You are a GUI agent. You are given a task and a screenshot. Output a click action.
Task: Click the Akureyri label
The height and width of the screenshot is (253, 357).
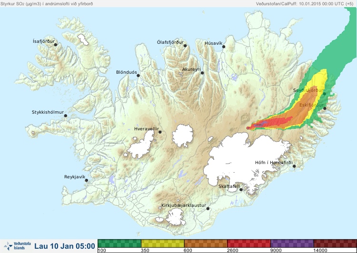tap(191, 69)
